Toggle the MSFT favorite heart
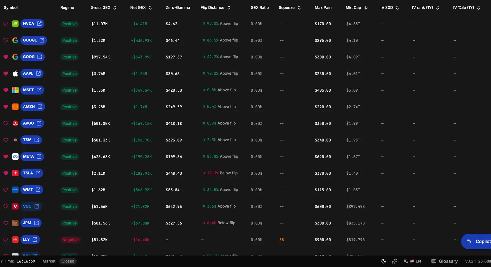The image size is (491, 267). tap(5, 90)
